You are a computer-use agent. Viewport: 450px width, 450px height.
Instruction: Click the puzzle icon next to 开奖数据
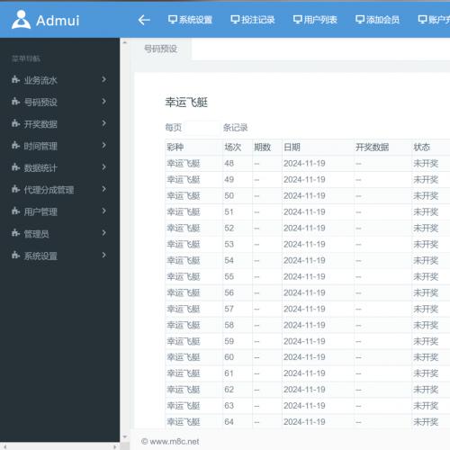(15, 123)
